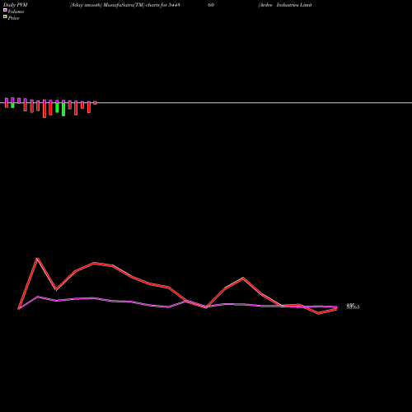Click the tallest peak of red price line

pos(37,258)
